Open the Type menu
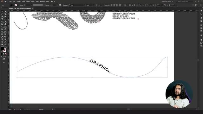 coord(23,1)
